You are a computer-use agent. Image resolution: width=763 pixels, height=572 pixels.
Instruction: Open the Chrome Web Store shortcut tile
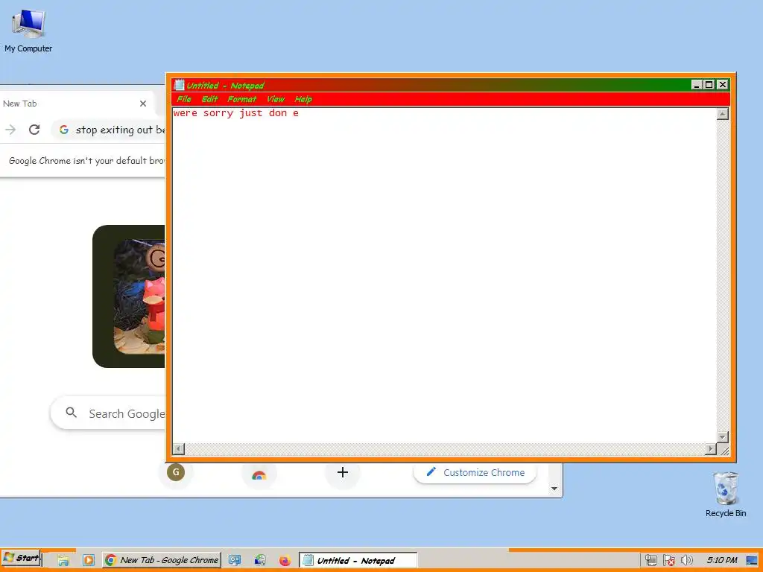tap(259, 473)
